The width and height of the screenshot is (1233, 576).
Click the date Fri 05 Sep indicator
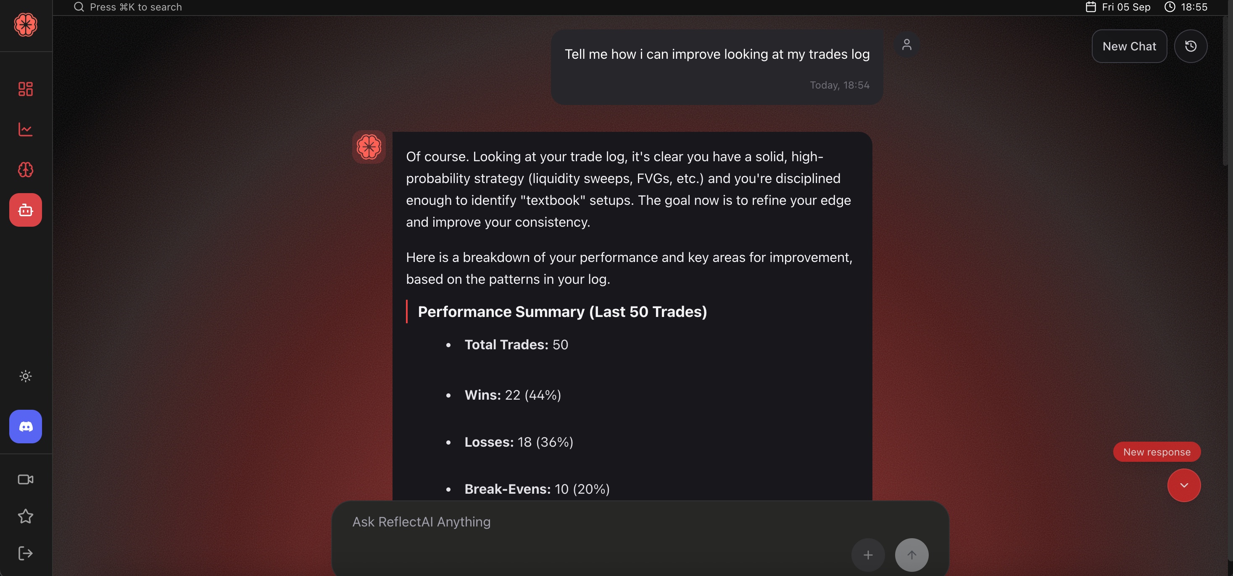tap(1118, 7)
